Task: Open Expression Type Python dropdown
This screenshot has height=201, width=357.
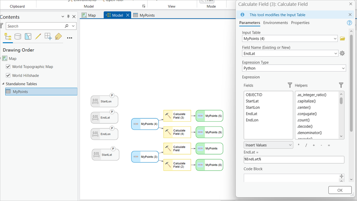Action: 294,68
